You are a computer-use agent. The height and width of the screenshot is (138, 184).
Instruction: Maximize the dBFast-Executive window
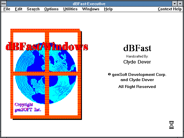pyautogui.click(x=180, y=4)
